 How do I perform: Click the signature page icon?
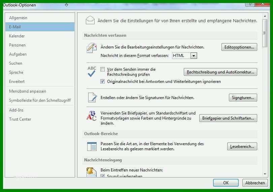click(92, 98)
